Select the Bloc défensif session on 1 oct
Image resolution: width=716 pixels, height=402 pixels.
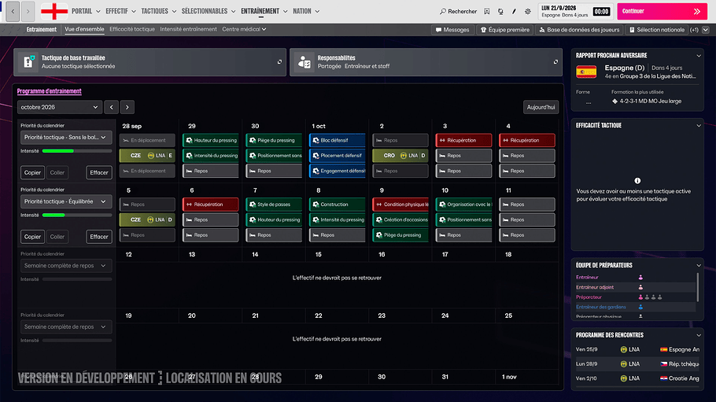point(338,140)
